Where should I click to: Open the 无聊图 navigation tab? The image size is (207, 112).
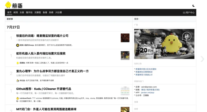tap(37, 12)
